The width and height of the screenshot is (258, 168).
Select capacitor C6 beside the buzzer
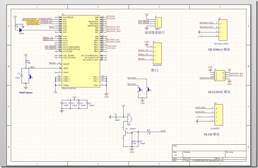tap(116, 117)
